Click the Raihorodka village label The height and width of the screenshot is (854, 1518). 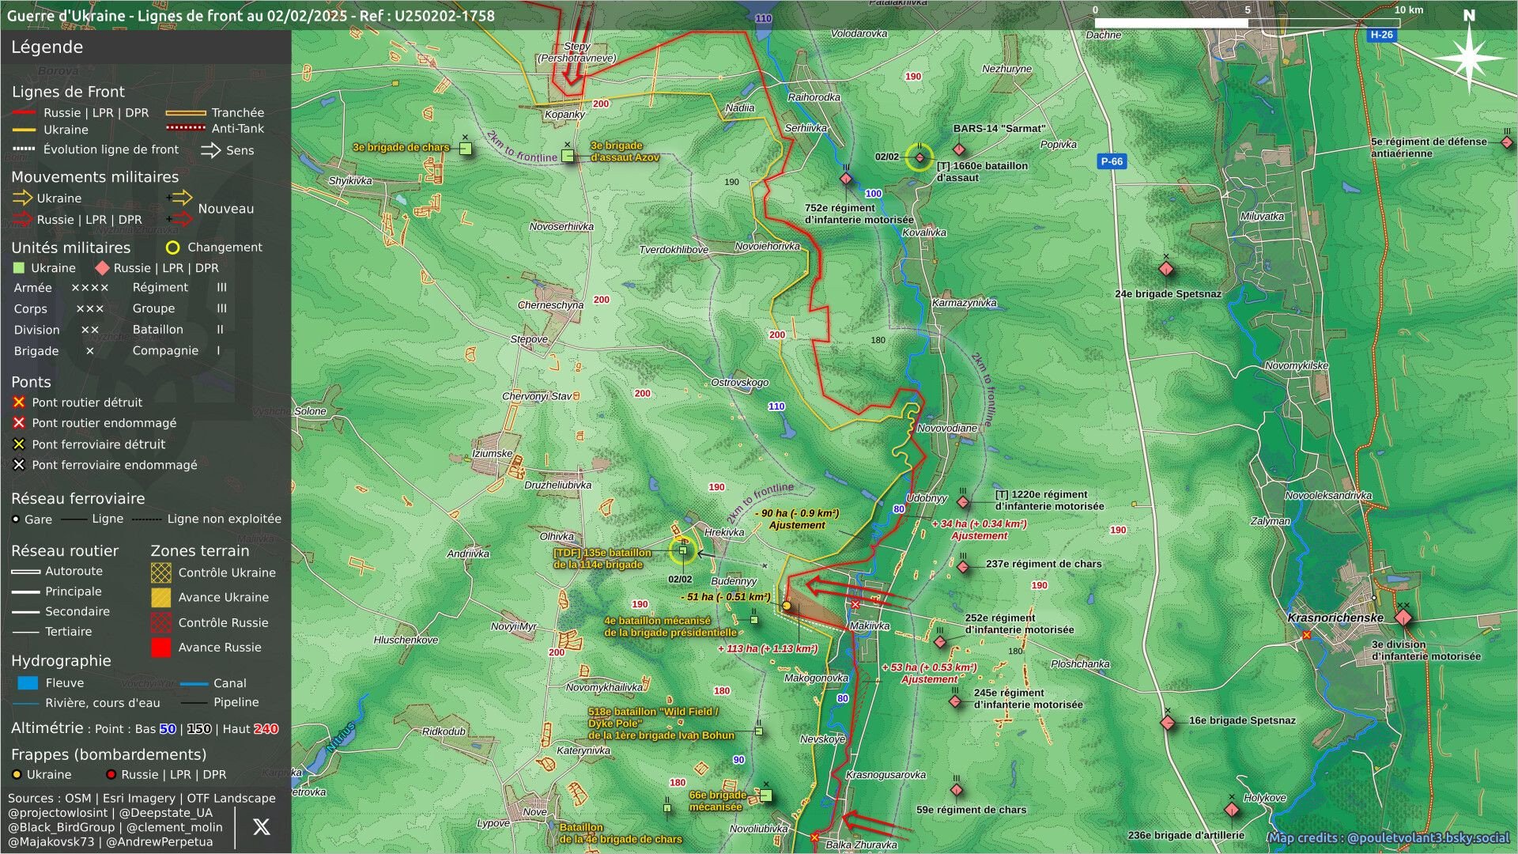tap(814, 97)
